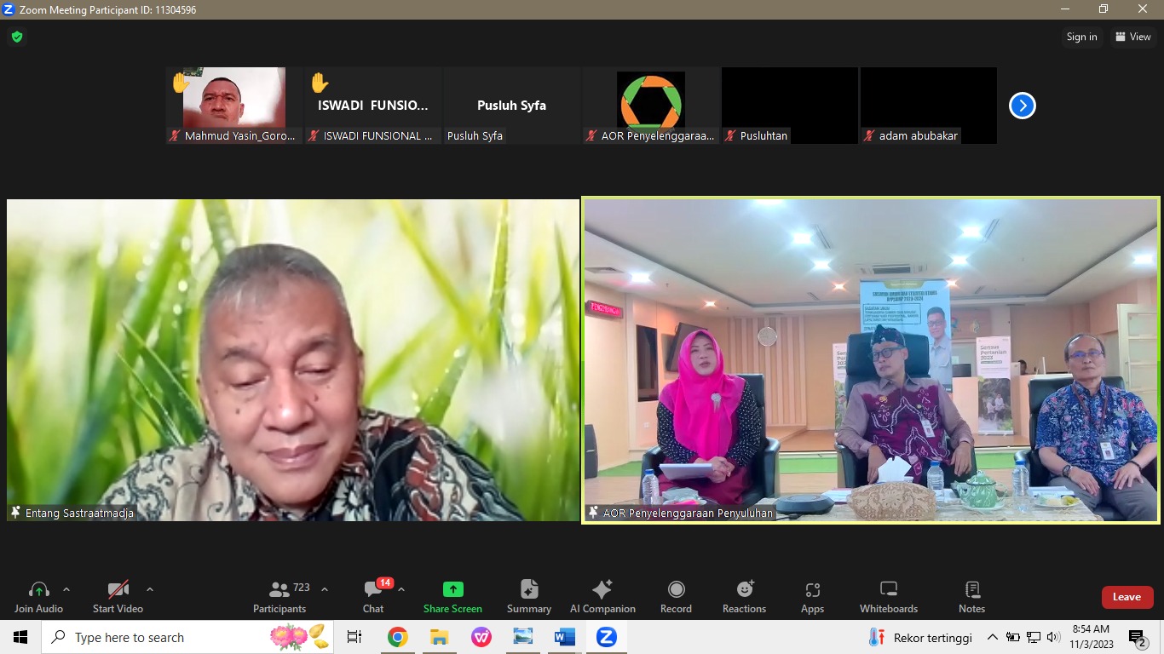Click the taskbar search field

(170, 637)
